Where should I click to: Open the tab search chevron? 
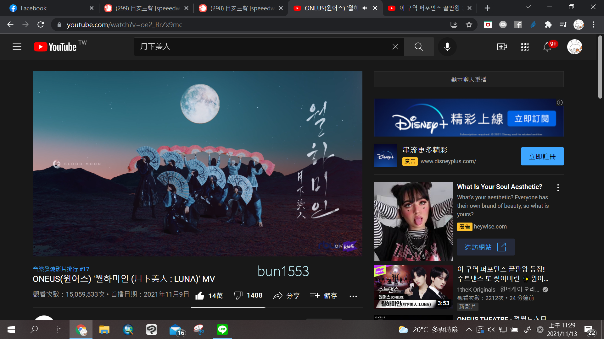528,7
